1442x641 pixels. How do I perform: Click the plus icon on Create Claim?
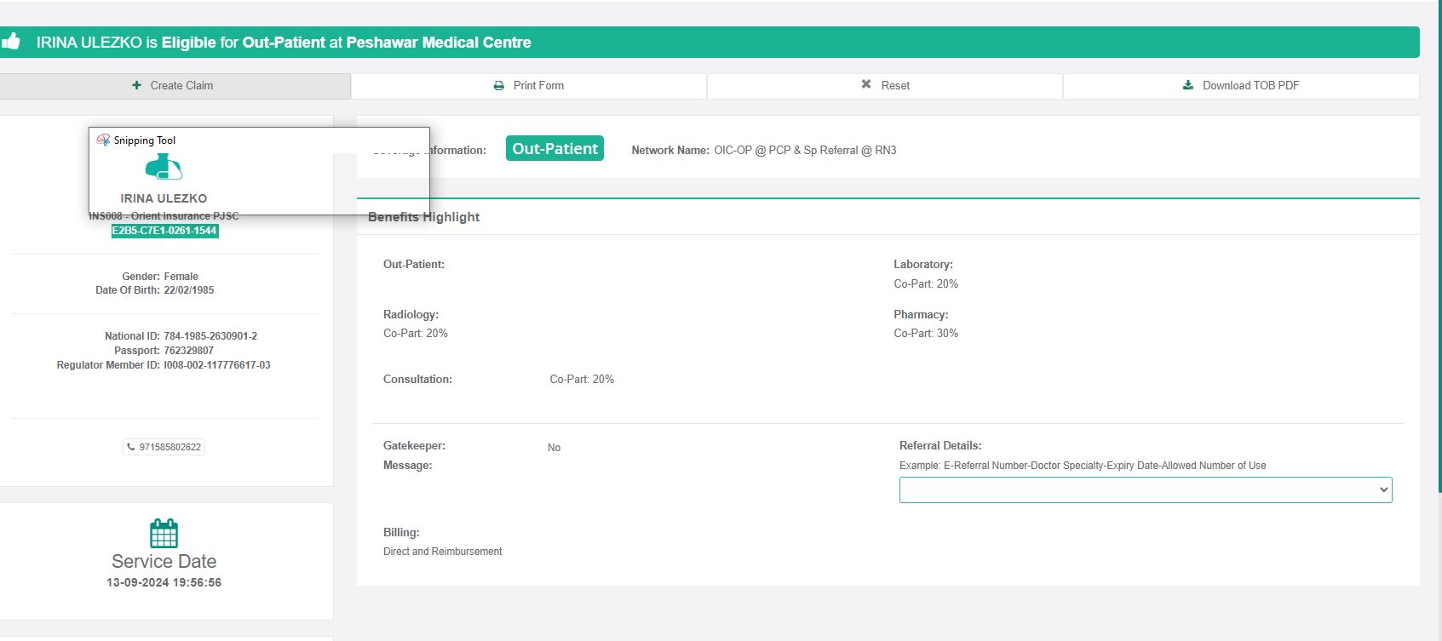[x=137, y=85]
